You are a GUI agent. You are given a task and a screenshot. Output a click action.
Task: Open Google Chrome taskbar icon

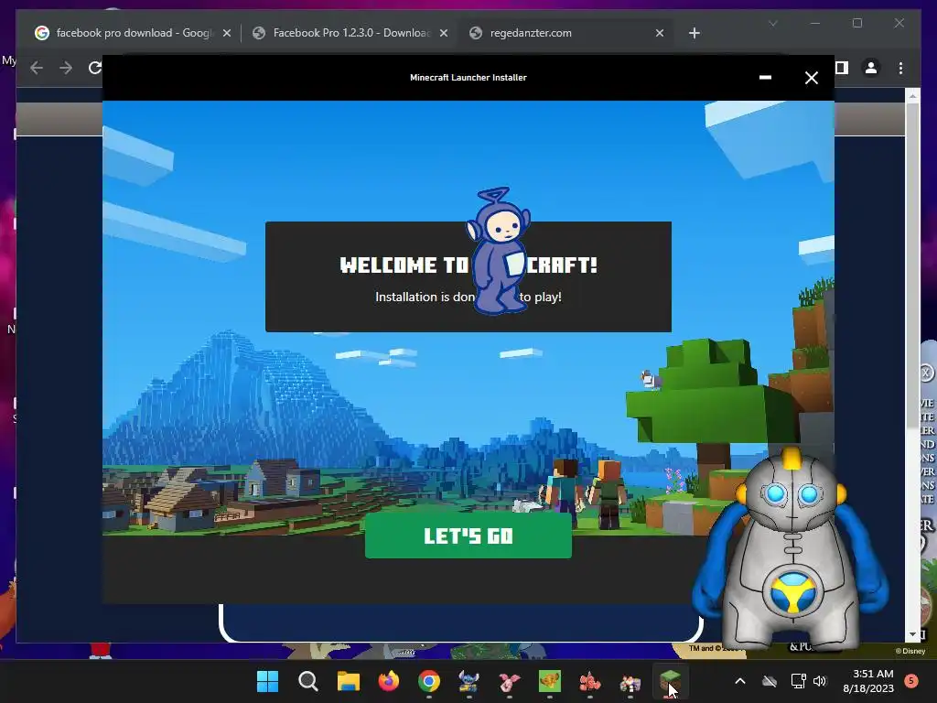(428, 681)
